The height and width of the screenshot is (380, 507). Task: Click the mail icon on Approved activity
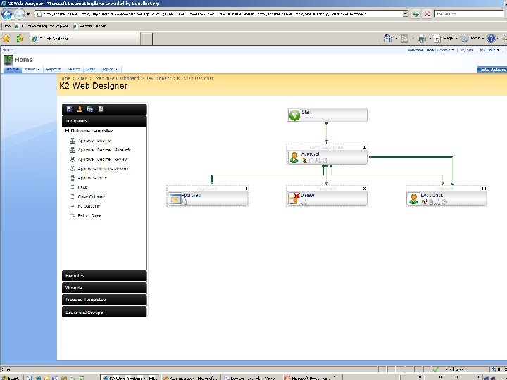[175, 199]
